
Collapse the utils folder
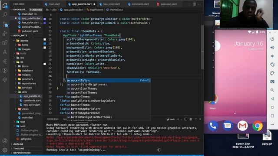pos(16,92)
